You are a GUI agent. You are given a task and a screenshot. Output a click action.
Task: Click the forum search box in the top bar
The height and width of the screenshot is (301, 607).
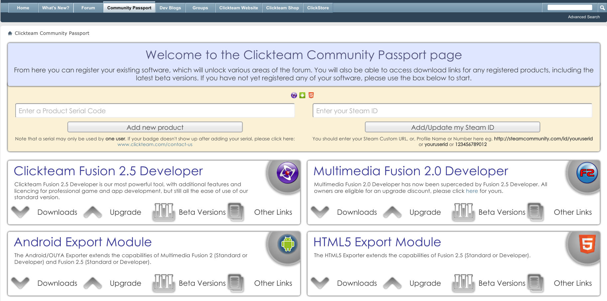(570, 7)
